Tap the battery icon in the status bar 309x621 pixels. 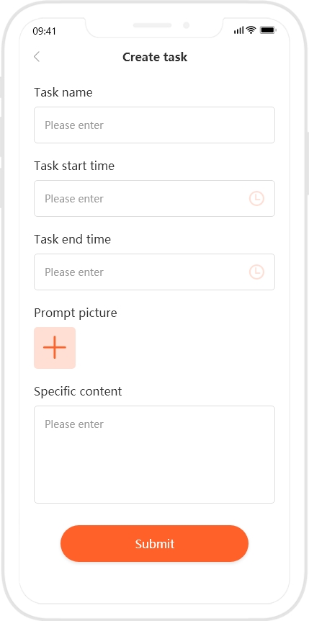(268, 30)
